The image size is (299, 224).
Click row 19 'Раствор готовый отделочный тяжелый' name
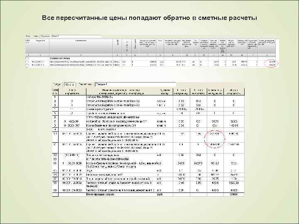point(121,190)
